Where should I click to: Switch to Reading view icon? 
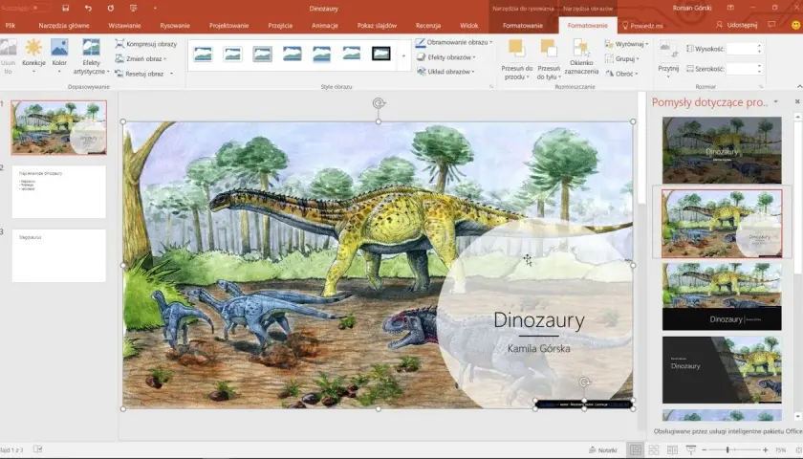(x=672, y=449)
